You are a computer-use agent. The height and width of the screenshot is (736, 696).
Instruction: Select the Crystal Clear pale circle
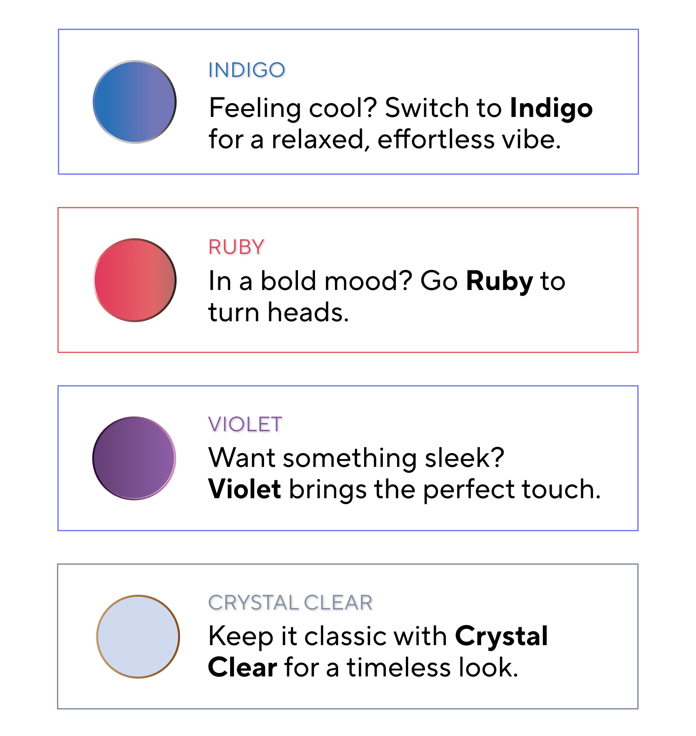point(138,636)
